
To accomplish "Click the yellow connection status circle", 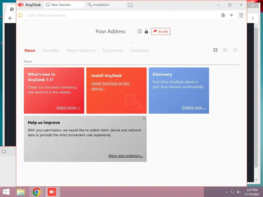I will pos(20,15).
